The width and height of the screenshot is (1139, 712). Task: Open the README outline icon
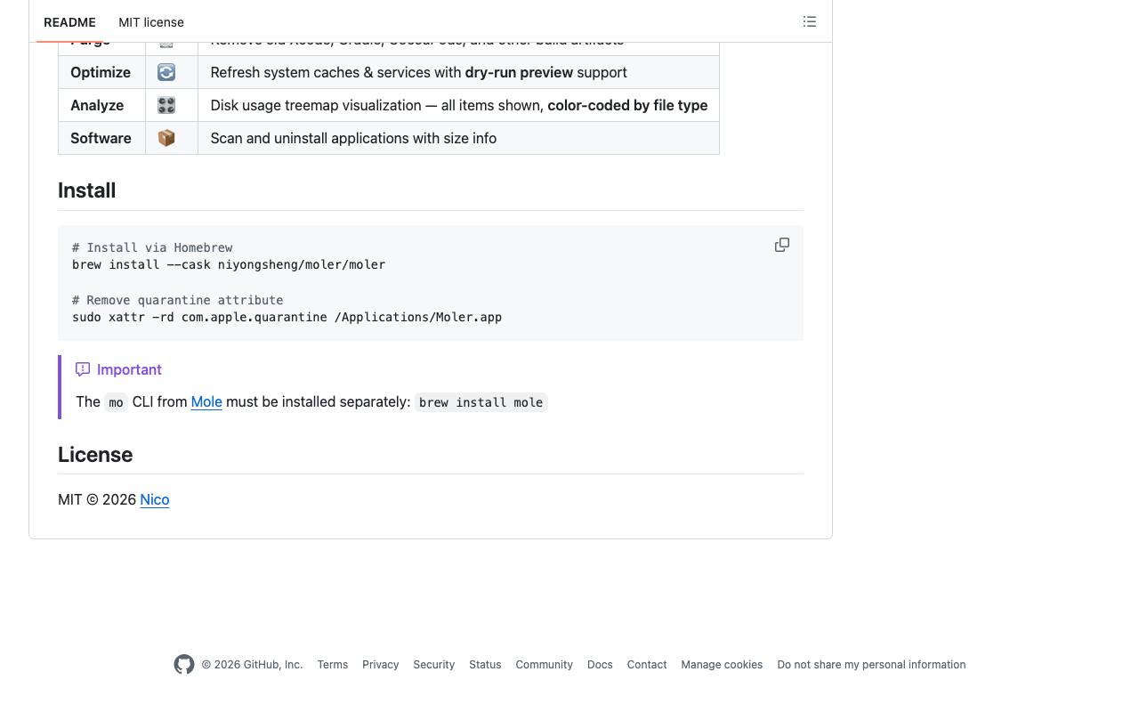point(810,21)
